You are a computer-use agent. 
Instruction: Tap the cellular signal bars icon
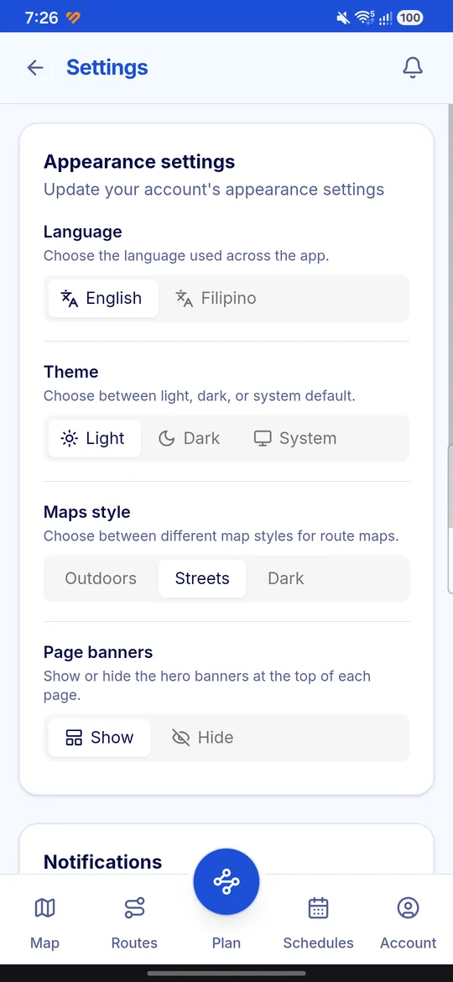[x=385, y=18]
